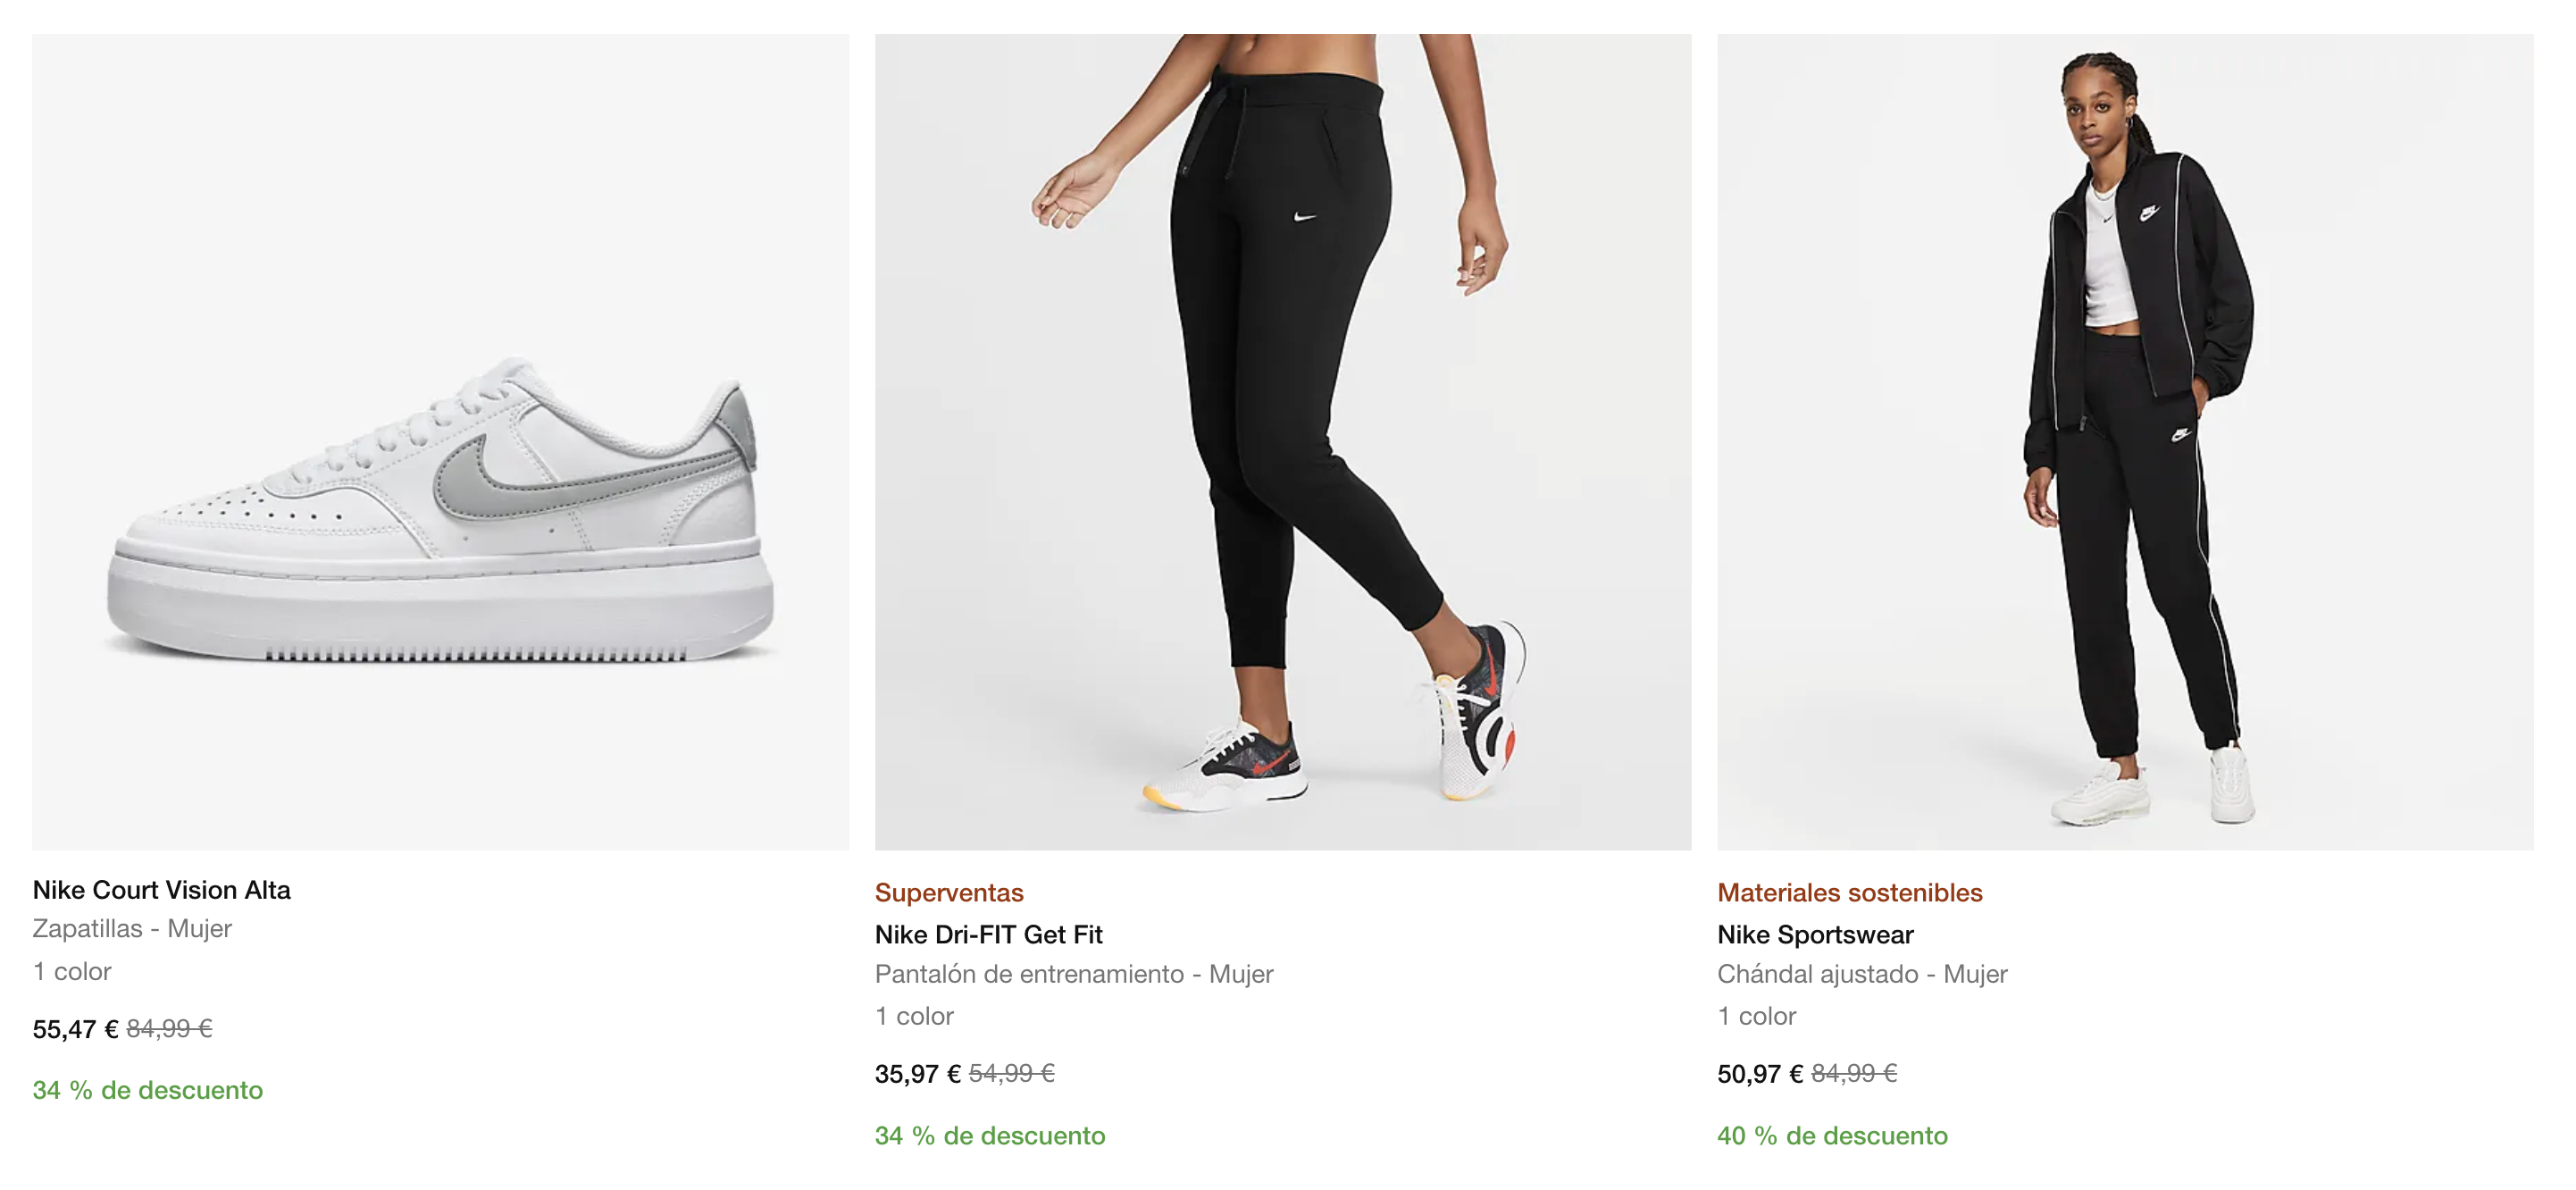
Task: Click discount text under Nike Court Vision Alta
Action: (148, 1090)
